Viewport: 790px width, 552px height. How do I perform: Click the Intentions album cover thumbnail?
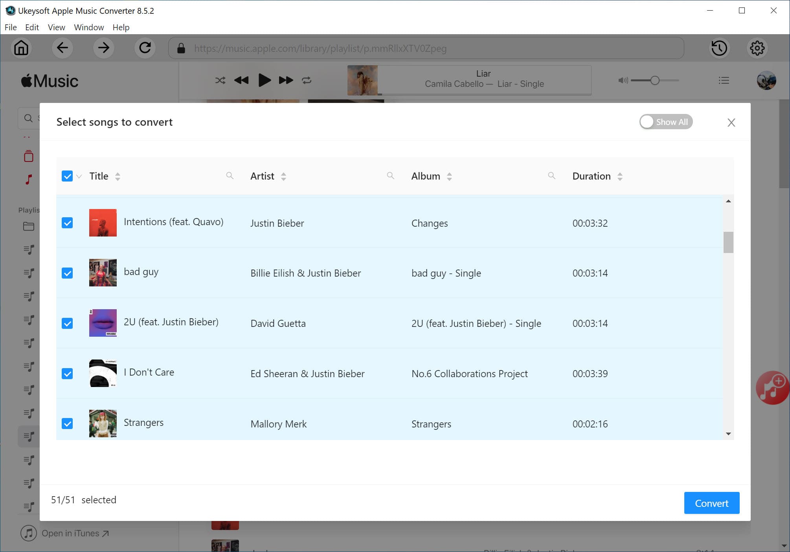[103, 223]
